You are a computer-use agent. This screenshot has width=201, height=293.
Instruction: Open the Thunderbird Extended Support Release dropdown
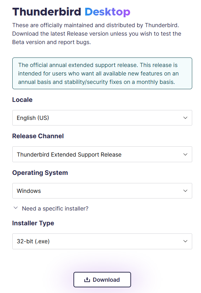pyautogui.click(x=102, y=154)
